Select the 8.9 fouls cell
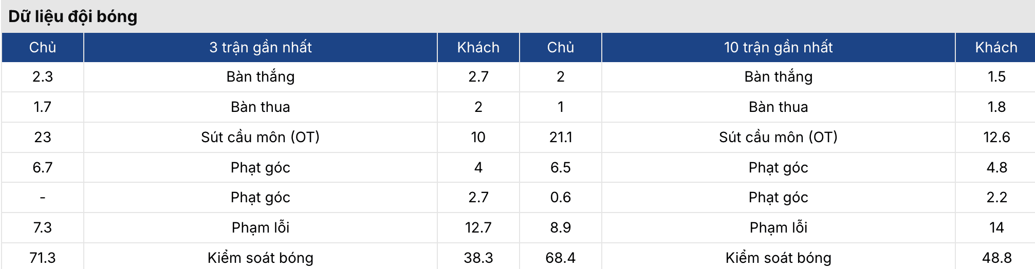The width and height of the screenshot is (1035, 269). click(x=560, y=227)
